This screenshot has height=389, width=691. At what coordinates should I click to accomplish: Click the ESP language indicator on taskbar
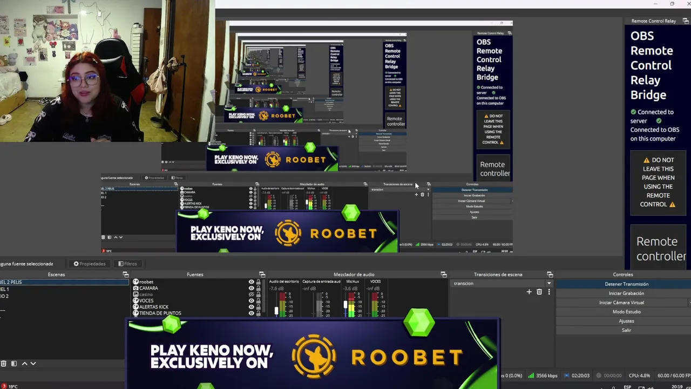627,387
